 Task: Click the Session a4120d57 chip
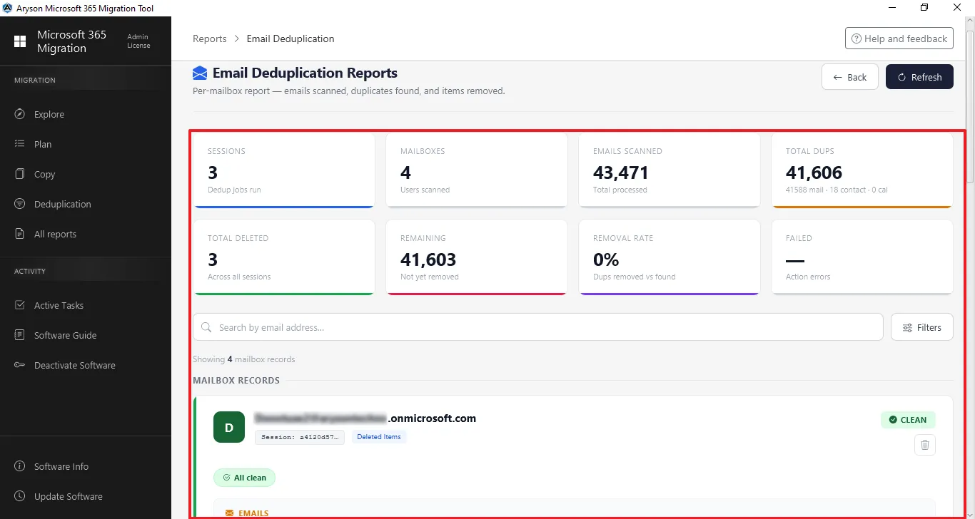pyautogui.click(x=300, y=437)
